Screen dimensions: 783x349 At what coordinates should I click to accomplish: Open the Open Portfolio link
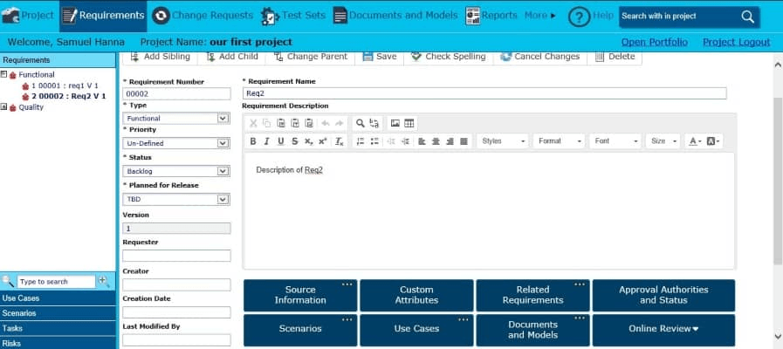click(654, 42)
